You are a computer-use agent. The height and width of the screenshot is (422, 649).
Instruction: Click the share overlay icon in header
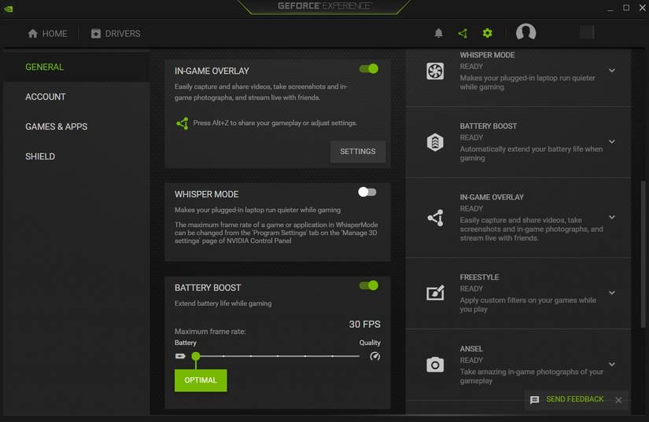(463, 33)
